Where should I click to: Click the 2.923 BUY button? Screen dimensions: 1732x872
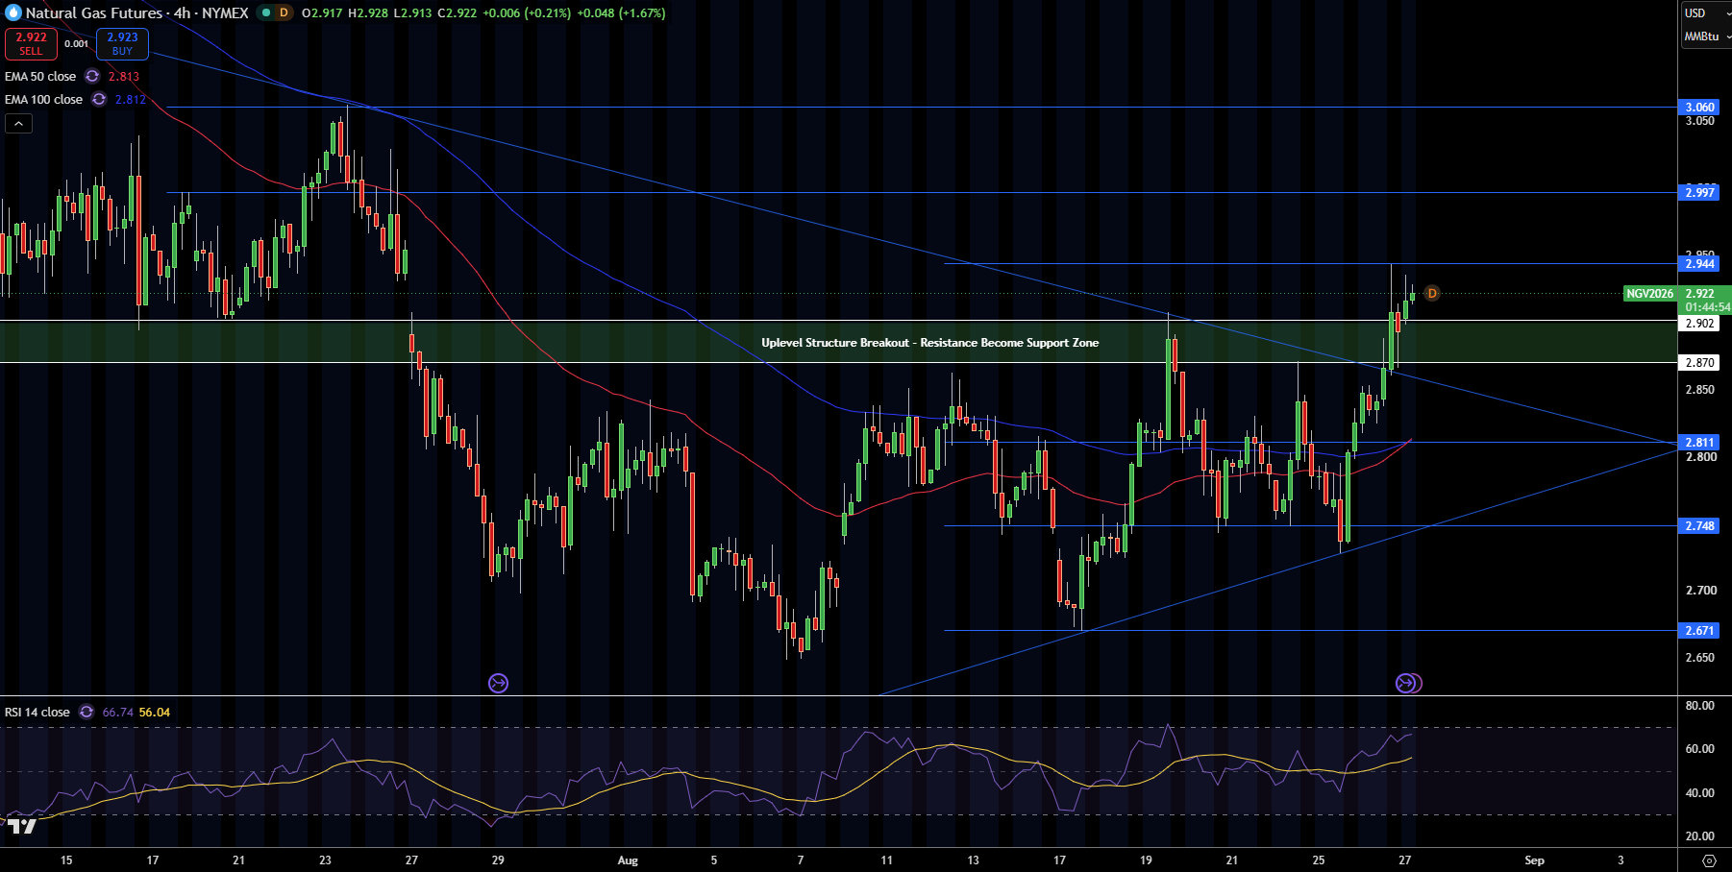(x=122, y=43)
